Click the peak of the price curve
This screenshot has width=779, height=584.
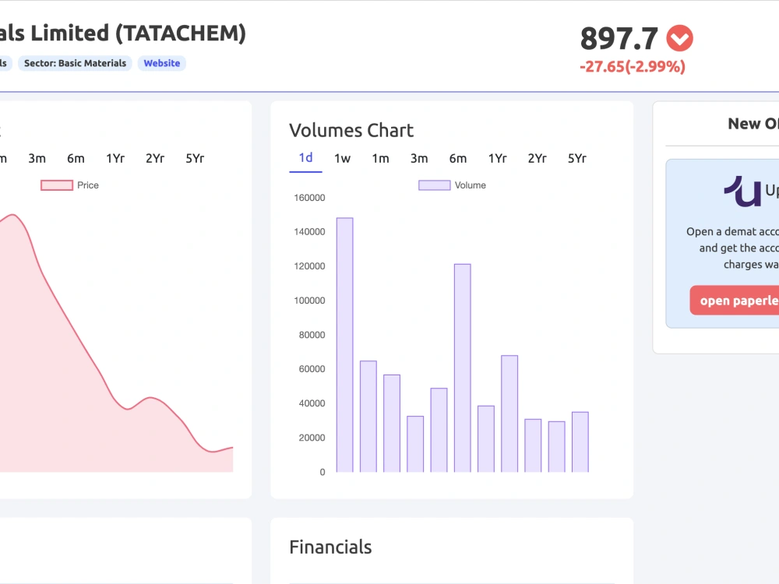tap(13, 215)
